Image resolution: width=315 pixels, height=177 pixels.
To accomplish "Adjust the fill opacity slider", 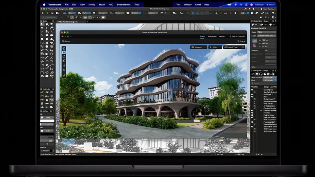I will click(x=47, y=124).
